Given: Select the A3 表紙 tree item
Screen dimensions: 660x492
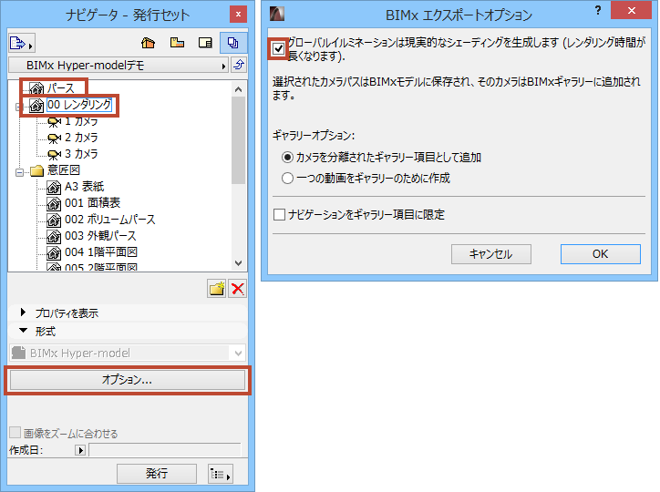Looking at the screenshot, I should click(x=84, y=187).
